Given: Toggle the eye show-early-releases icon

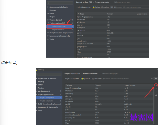Looking at the screenshot, I should pos(156,95).
